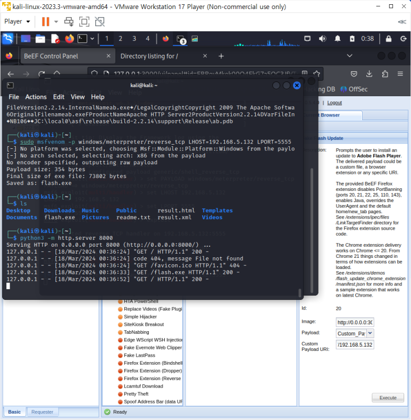Viewport: 411px width, 420px height.
Task: Click the battery power manager icon
Action: (352, 39)
